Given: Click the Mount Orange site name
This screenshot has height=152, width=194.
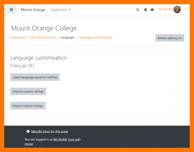Looking at the screenshot, I should pyautogui.click(x=33, y=10).
